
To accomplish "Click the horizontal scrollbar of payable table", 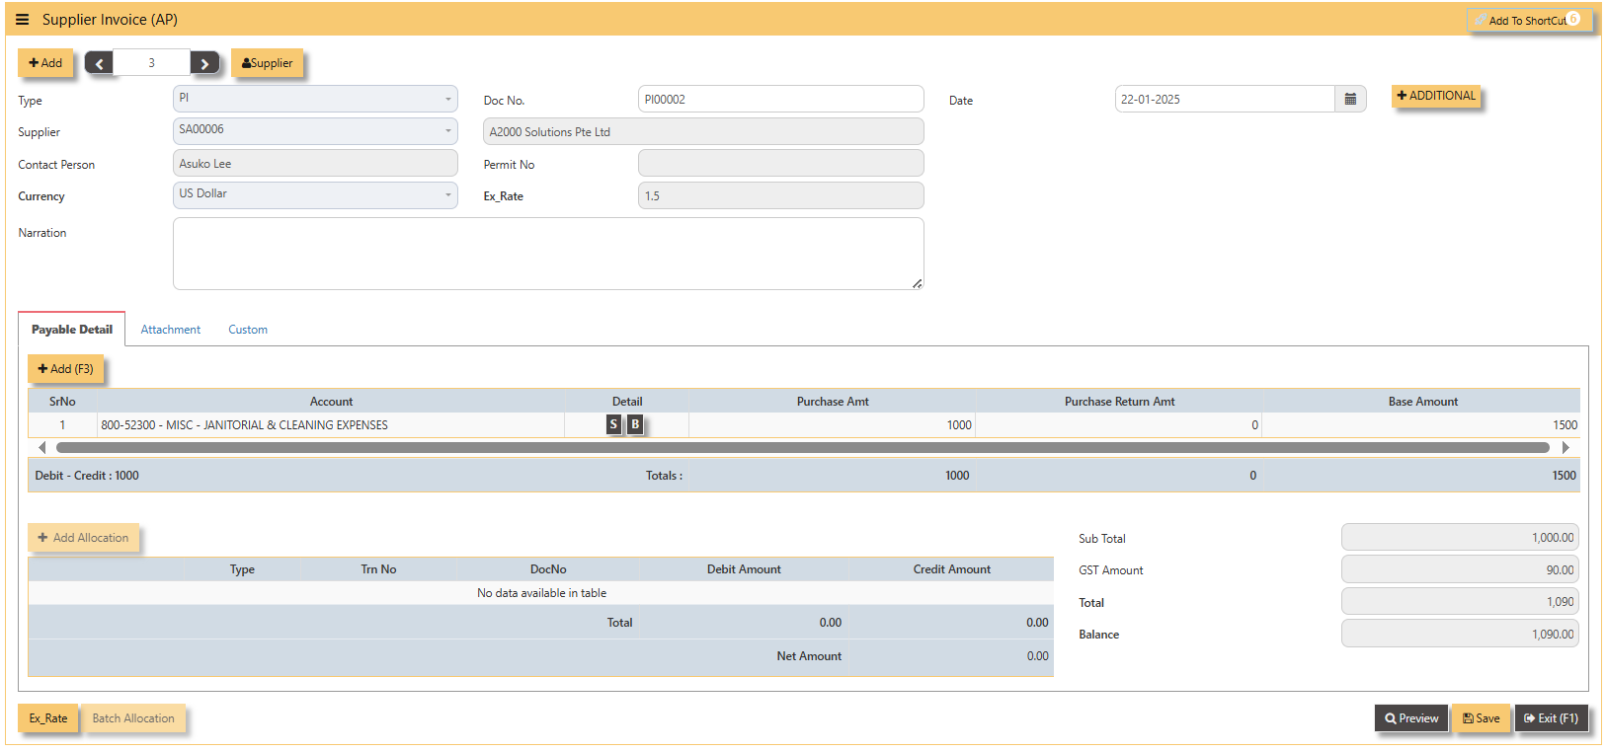I will coord(803,448).
